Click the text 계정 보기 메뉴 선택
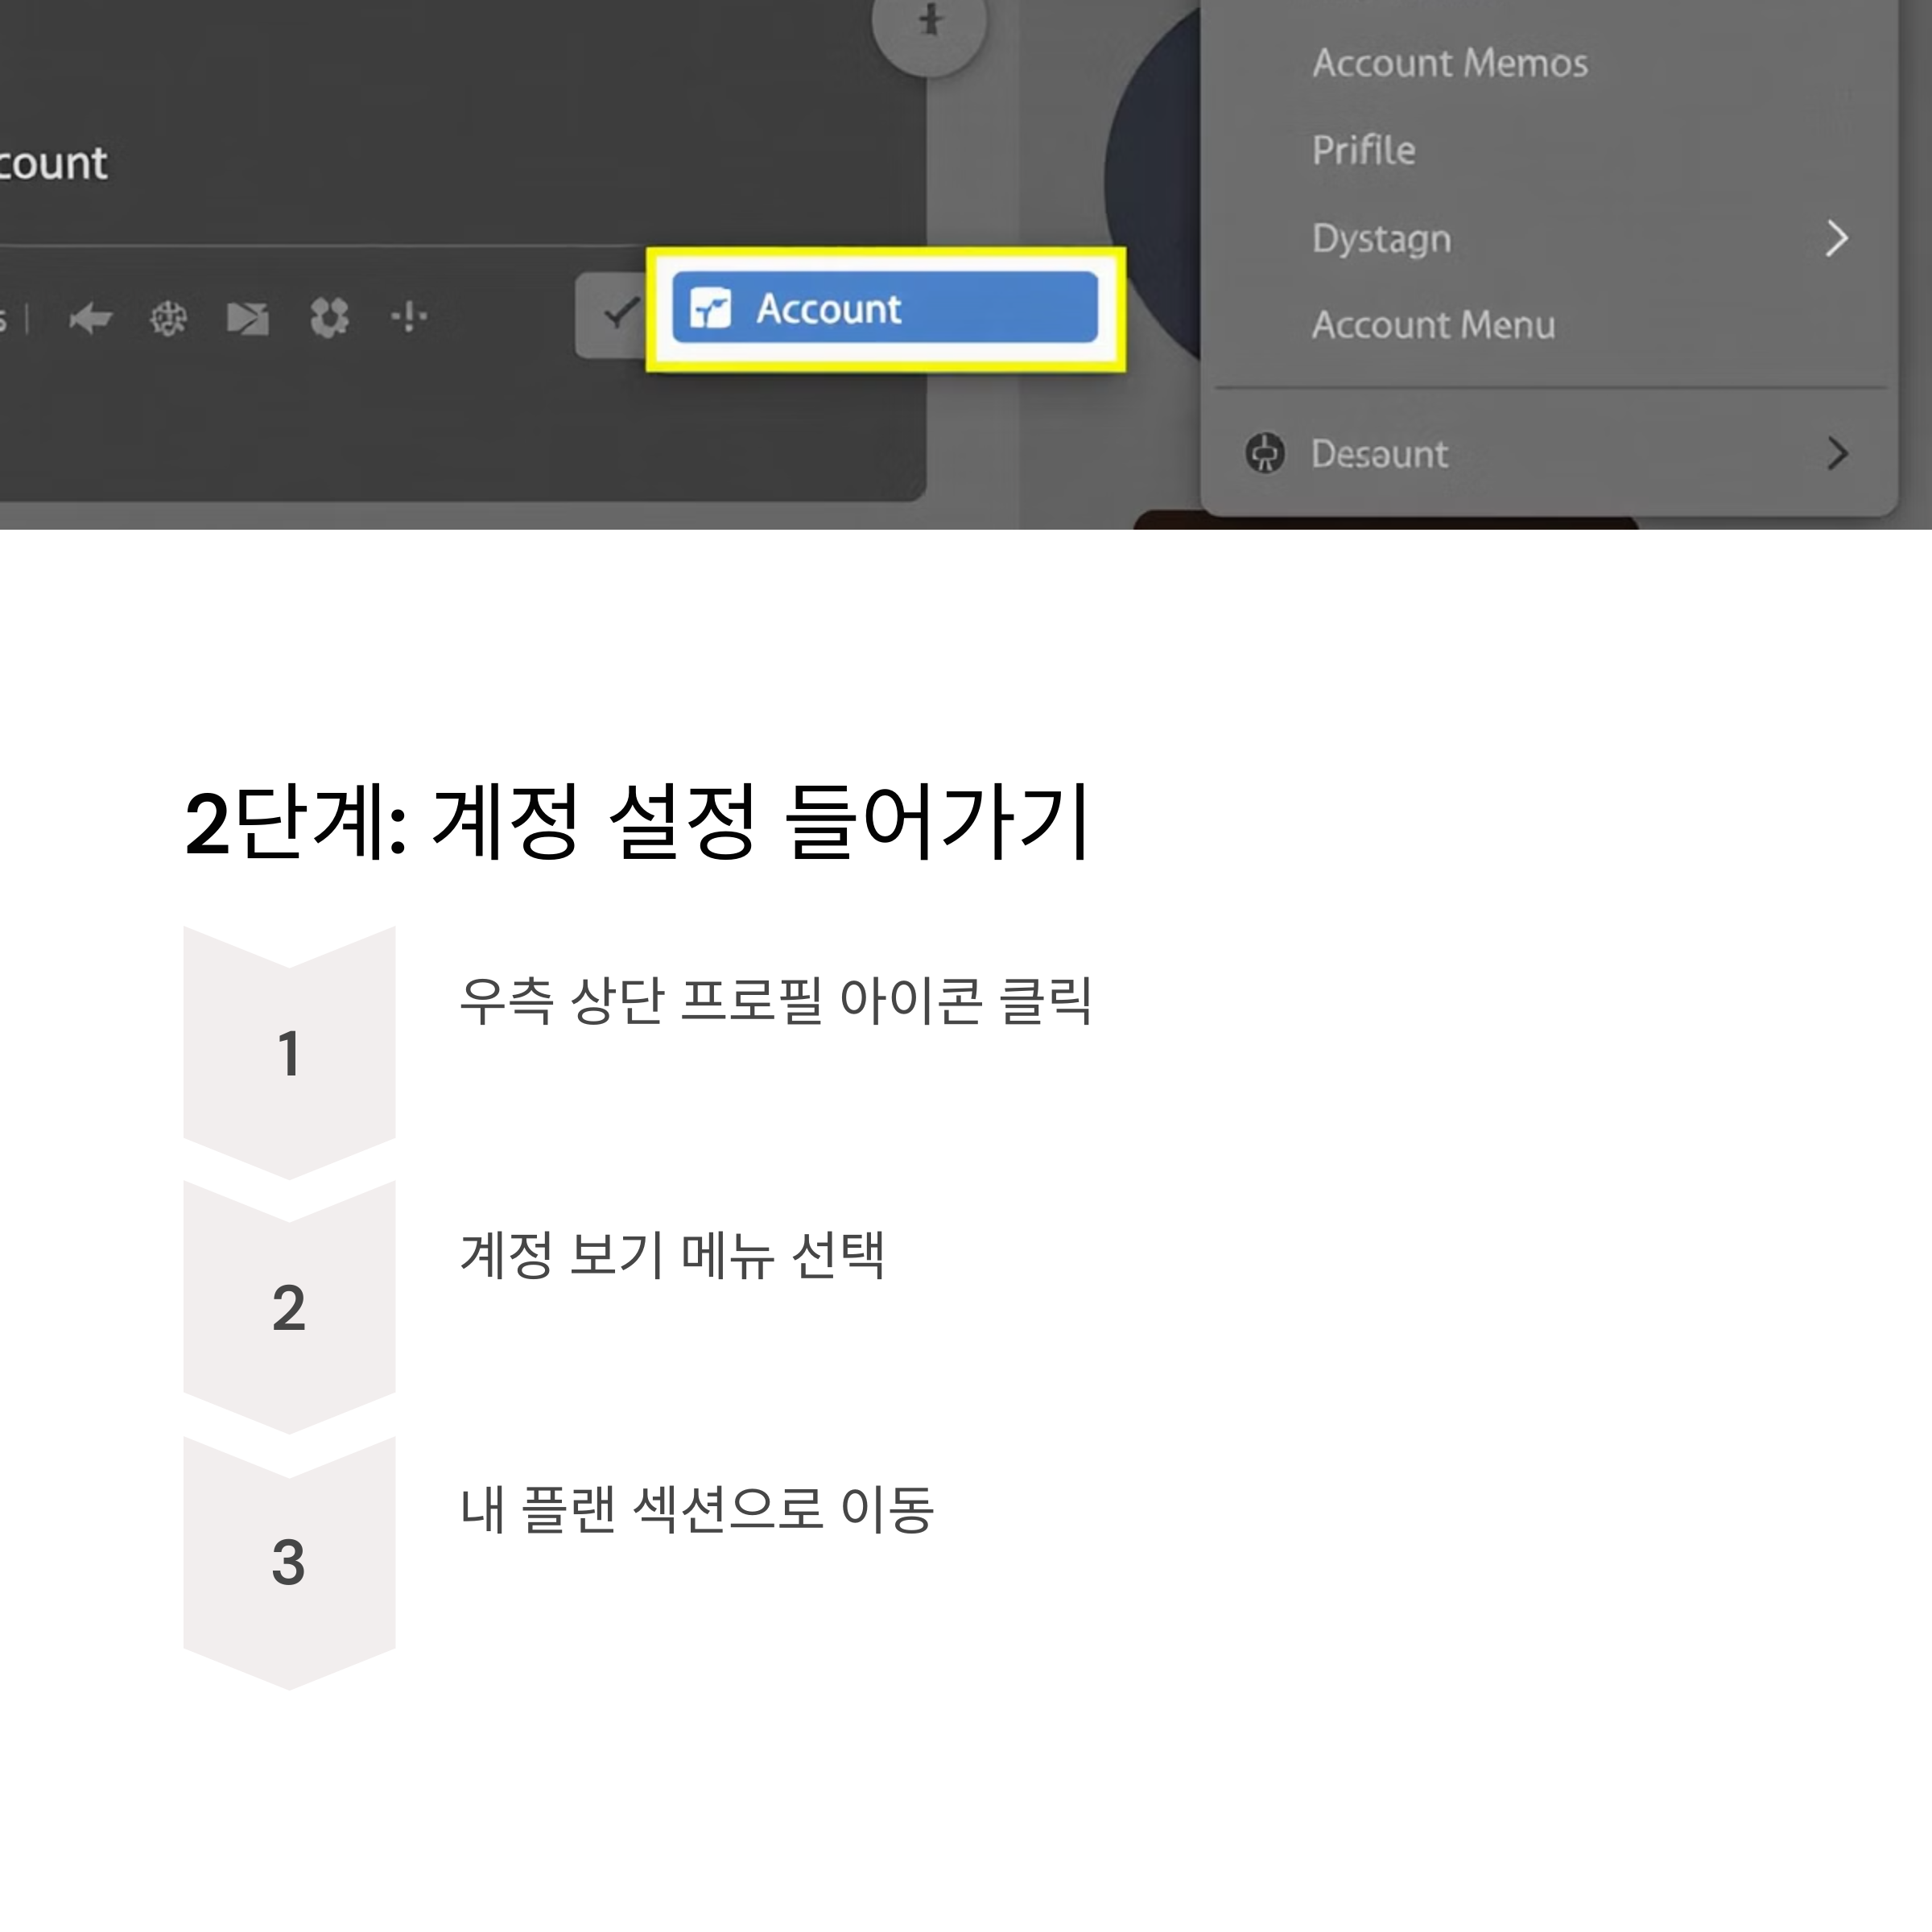 (x=672, y=1254)
